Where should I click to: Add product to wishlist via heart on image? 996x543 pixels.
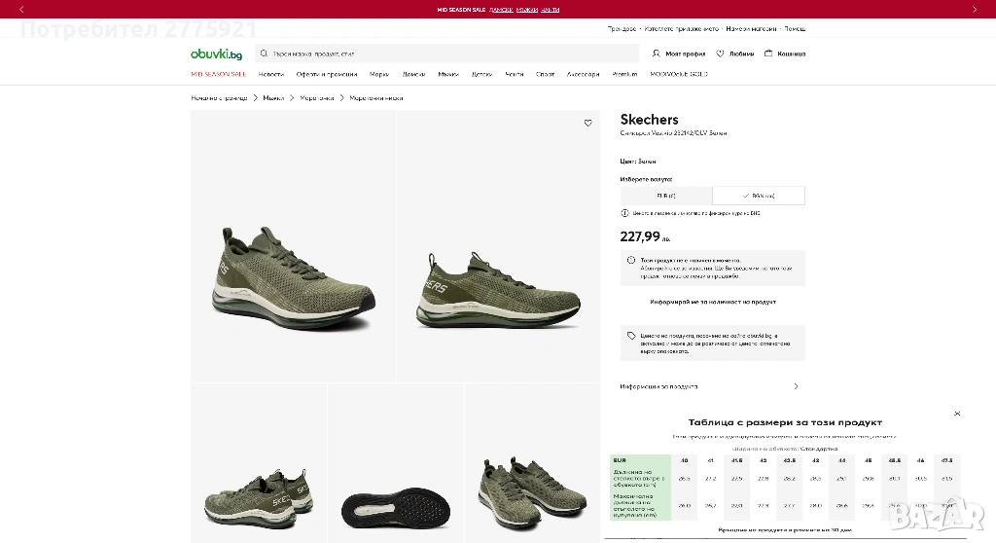pyautogui.click(x=587, y=124)
